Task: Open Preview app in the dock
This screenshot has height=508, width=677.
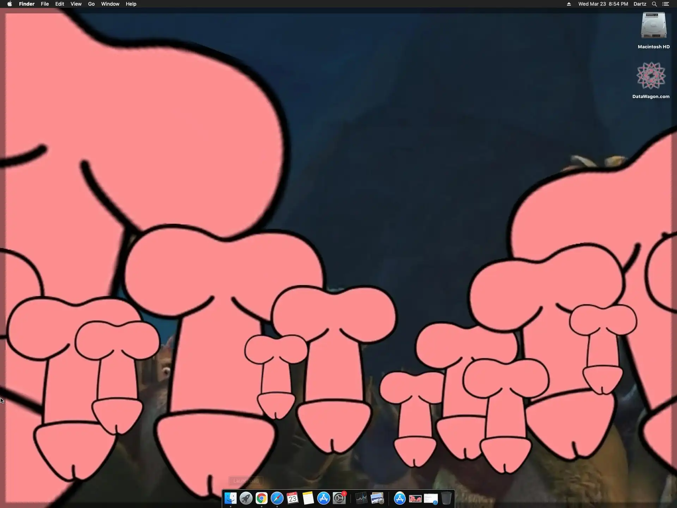Action: (x=377, y=498)
